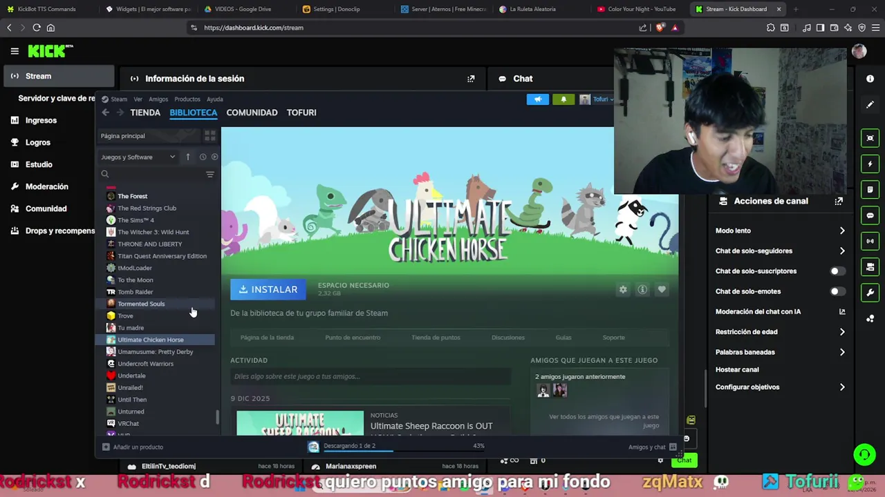The height and width of the screenshot is (497, 885).
Task: Switch to COMUNIDAD tab
Action: click(x=252, y=113)
